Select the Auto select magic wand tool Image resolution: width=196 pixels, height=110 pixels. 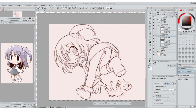pos(150,26)
